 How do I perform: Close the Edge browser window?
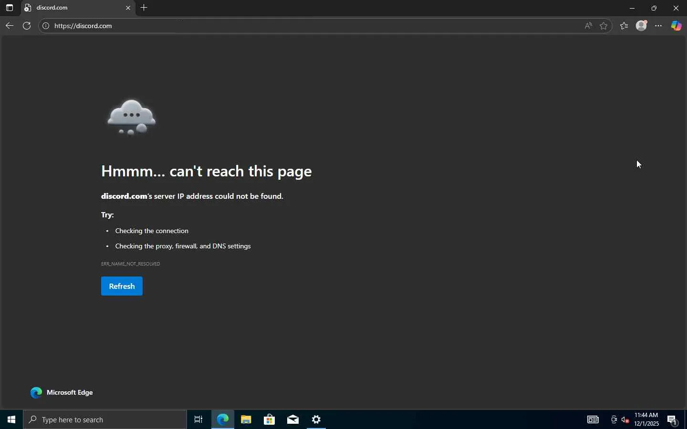(677, 8)
